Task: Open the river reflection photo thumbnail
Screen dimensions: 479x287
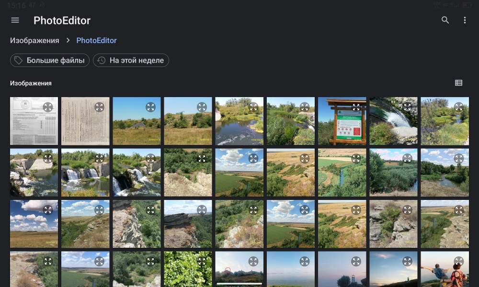Action: point(239,121)
